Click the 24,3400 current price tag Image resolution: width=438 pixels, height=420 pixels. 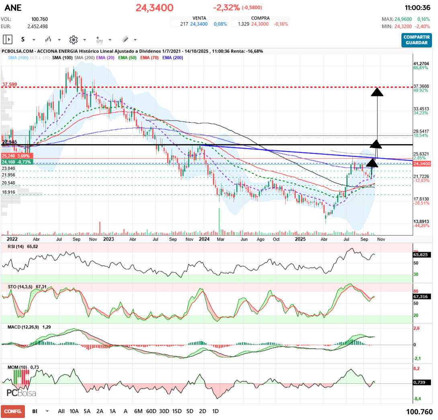point(422,163)
